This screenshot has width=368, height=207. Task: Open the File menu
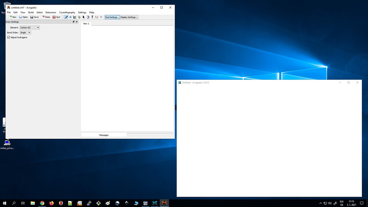[x=9, y=12]
